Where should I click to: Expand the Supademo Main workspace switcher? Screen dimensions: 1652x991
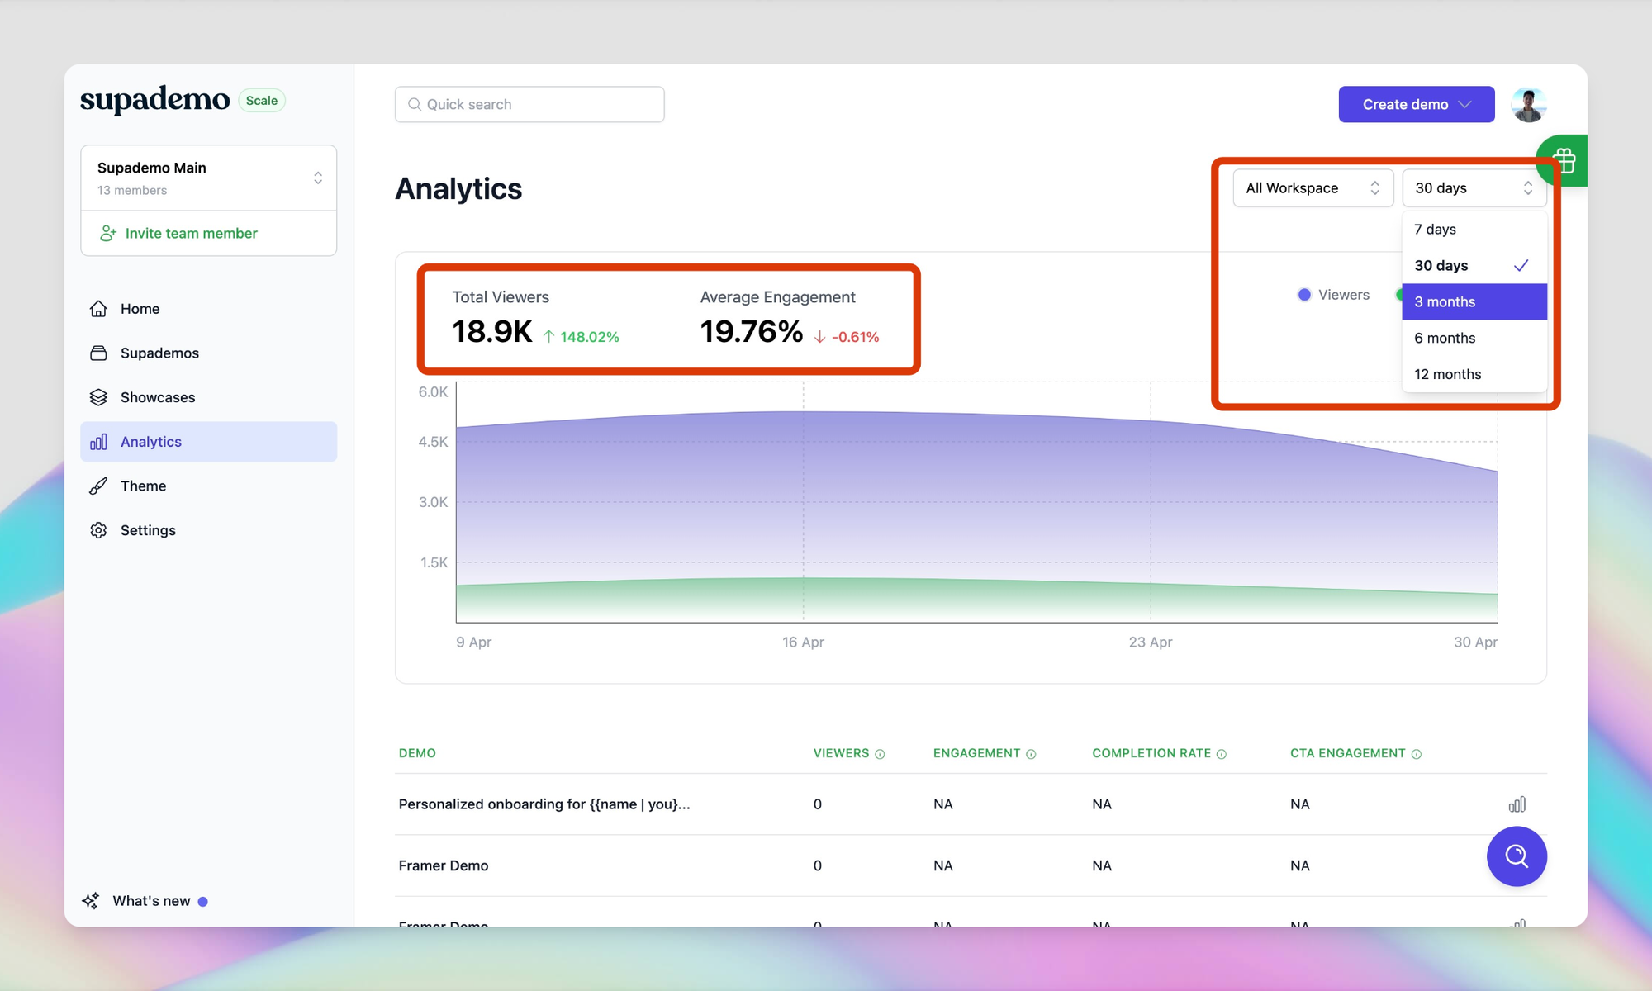pos(208,178)
